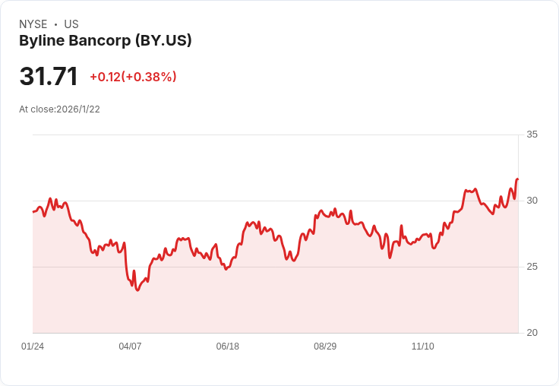Click the 35 y-axis label
This screenshot has height=386, width=559.
532,134
